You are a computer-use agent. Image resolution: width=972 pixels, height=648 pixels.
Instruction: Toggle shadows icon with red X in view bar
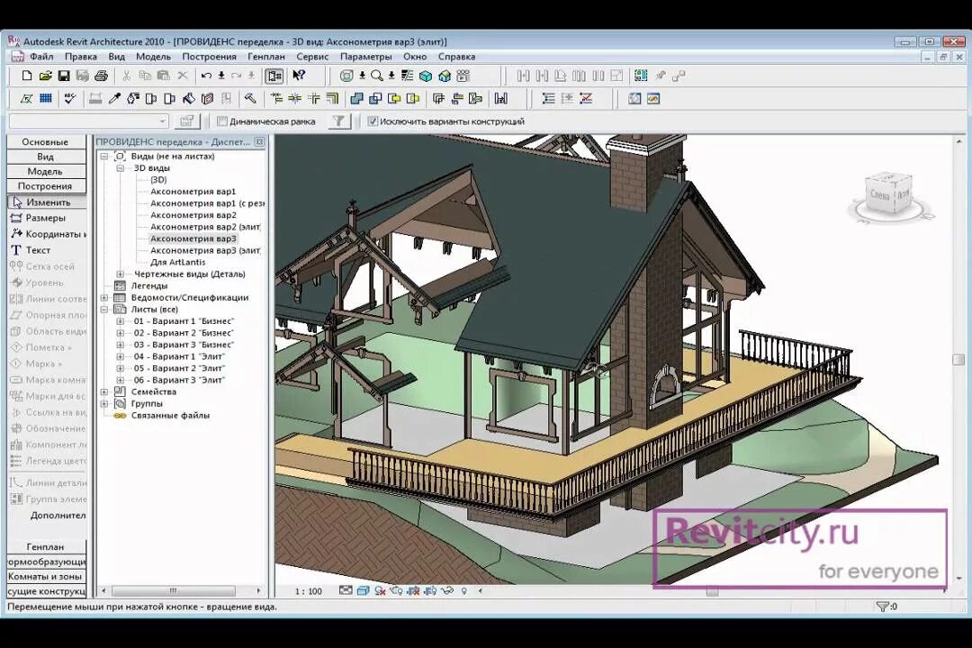380,591
